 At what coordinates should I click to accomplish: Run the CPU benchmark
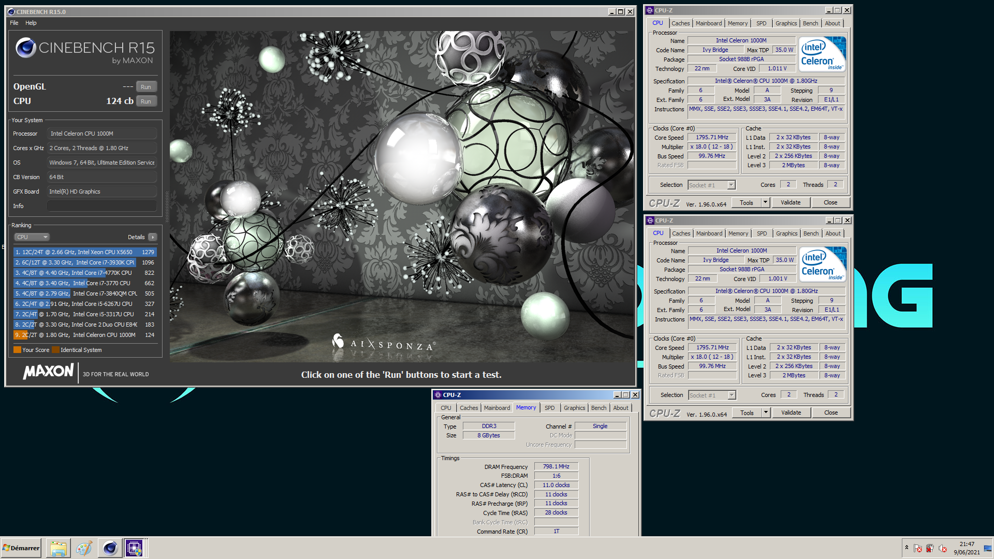click(146, 101)
